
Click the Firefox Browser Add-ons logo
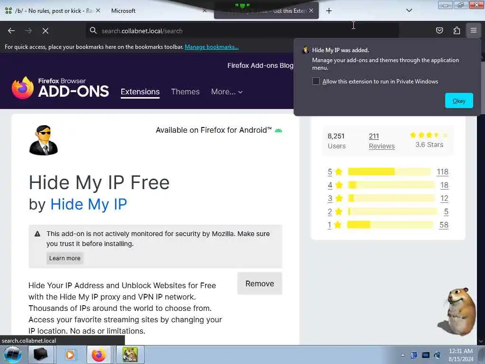pyautogui.click(x=60, y=88)
